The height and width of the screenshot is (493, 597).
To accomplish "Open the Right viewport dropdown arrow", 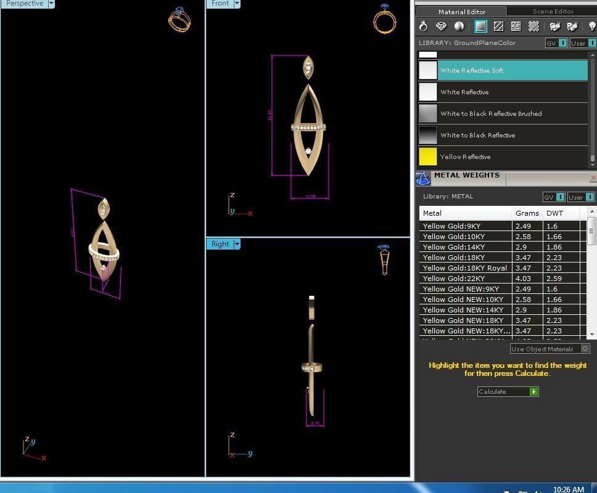I will pos(237,244).
